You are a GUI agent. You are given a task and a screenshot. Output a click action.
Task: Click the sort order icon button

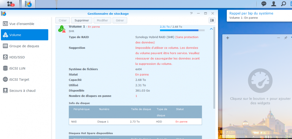212,20
